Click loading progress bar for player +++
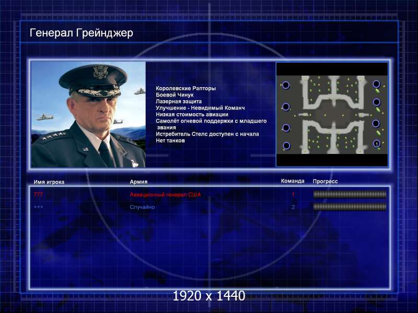This screenshot has width=418, height=313. click(x=350, y=207)
